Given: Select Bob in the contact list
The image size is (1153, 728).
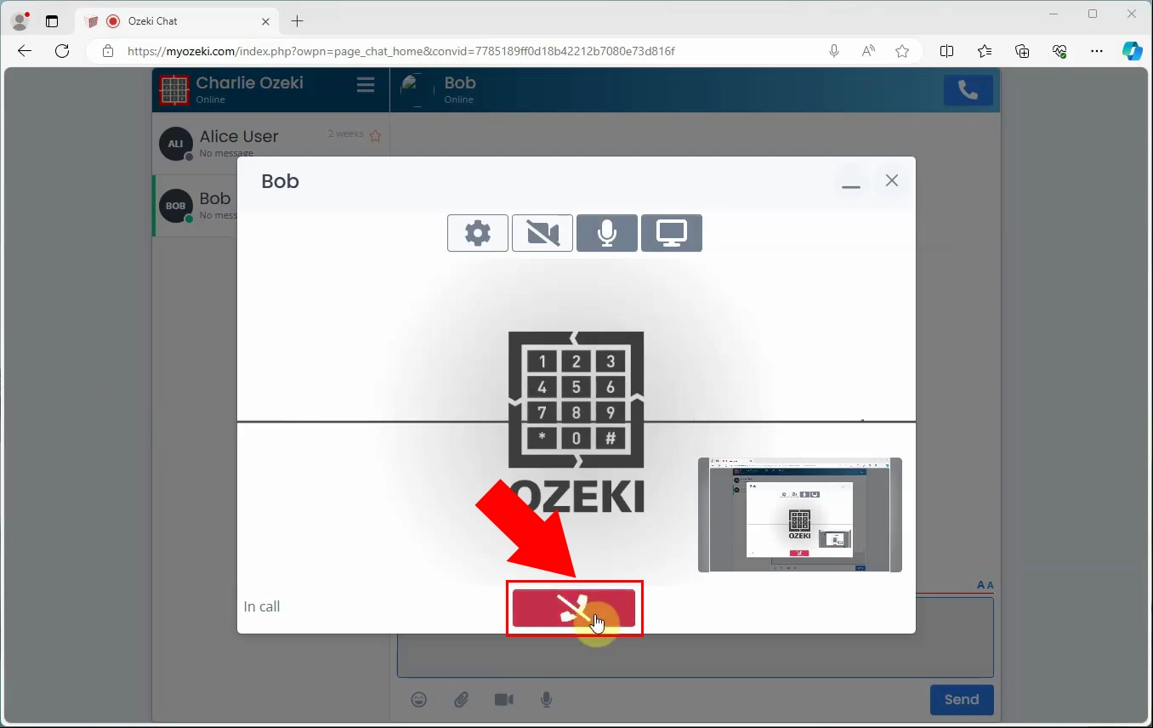Looking at the screenshot, I should point(196,206).
